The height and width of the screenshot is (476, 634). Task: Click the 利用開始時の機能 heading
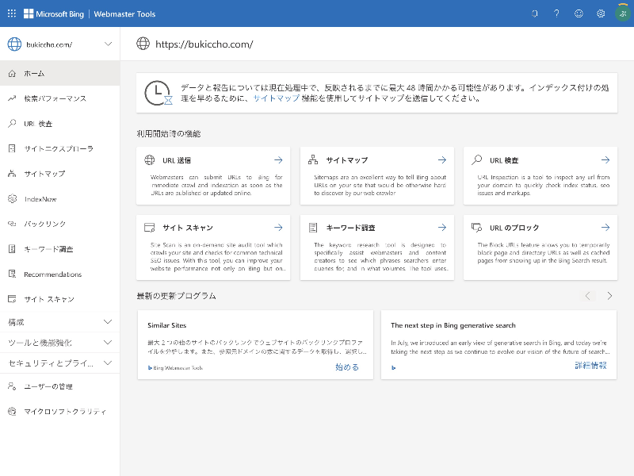click(x=169, y=133)
